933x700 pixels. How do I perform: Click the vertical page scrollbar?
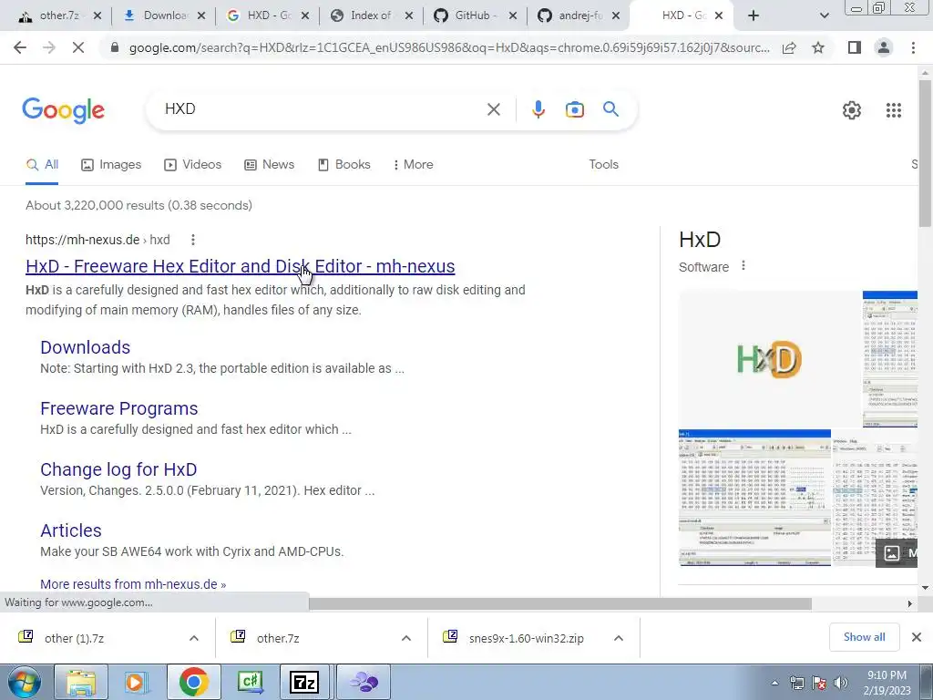924,152
